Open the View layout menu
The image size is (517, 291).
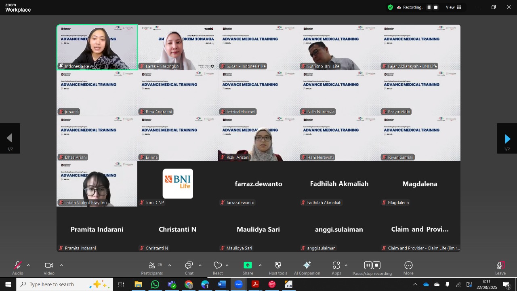454,7
